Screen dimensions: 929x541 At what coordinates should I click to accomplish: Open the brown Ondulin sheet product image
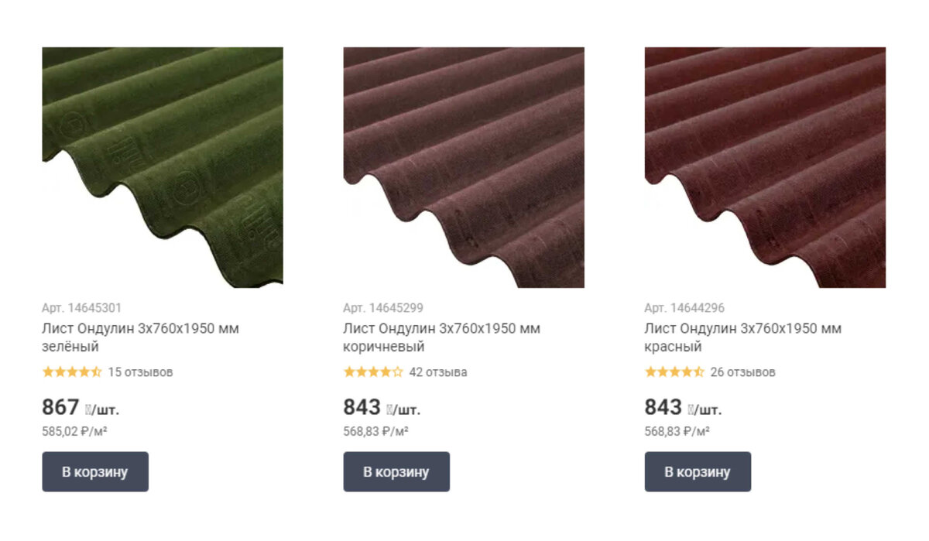coord(464,167)
